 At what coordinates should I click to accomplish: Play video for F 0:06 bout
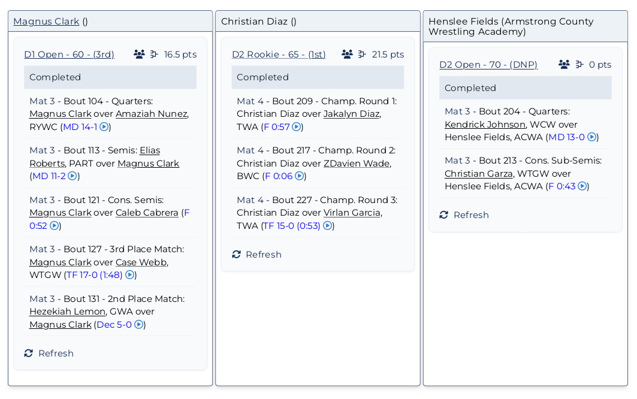(x=299, y=176)
